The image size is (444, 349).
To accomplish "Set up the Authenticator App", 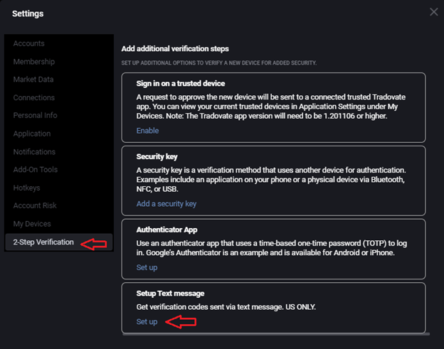I will (147, 267).
